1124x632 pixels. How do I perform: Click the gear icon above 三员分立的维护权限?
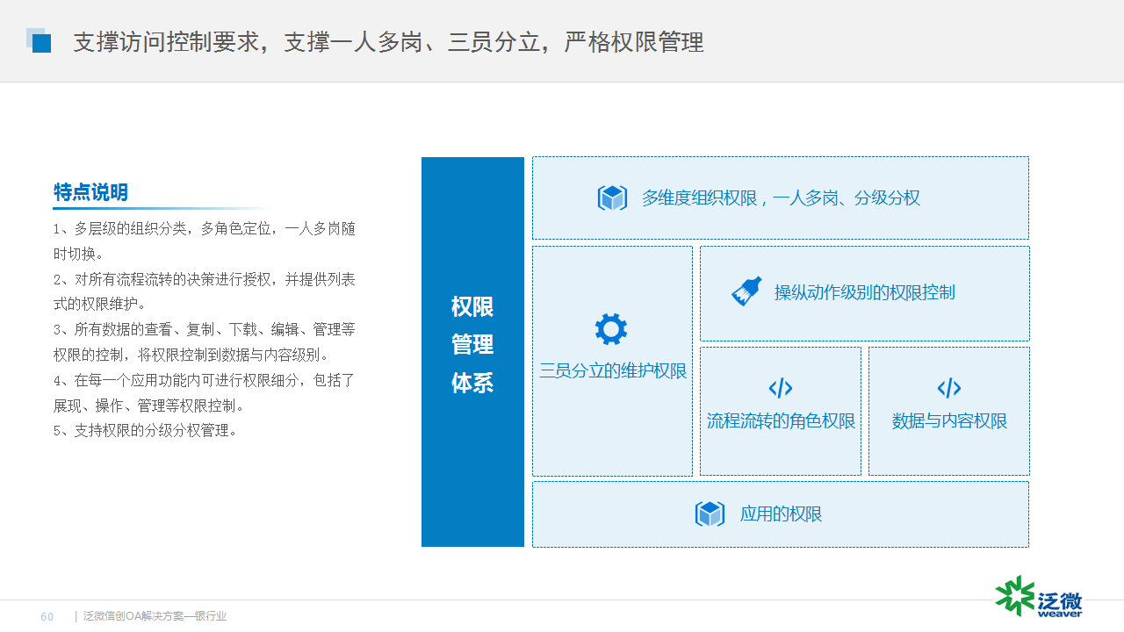[611, 329]
